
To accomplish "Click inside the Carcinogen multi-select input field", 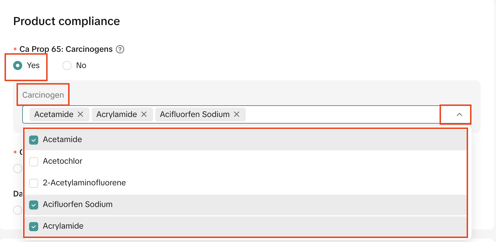I will (342, 114).
